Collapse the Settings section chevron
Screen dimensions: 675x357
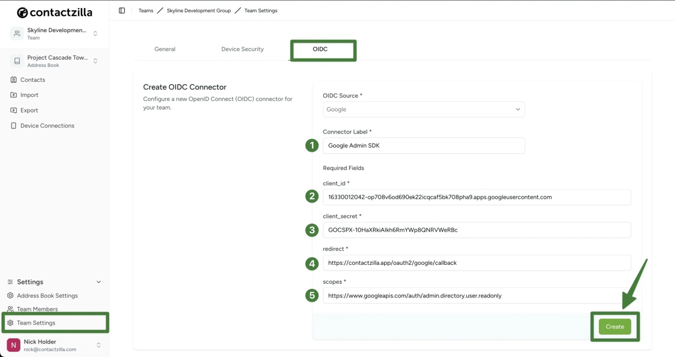click(x=99, y=282)
